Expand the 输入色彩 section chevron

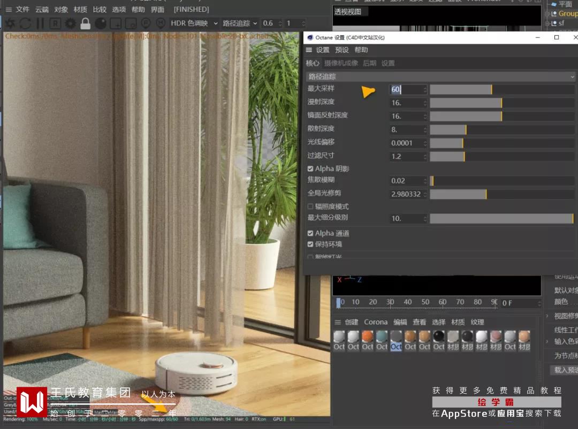[547, 341]
